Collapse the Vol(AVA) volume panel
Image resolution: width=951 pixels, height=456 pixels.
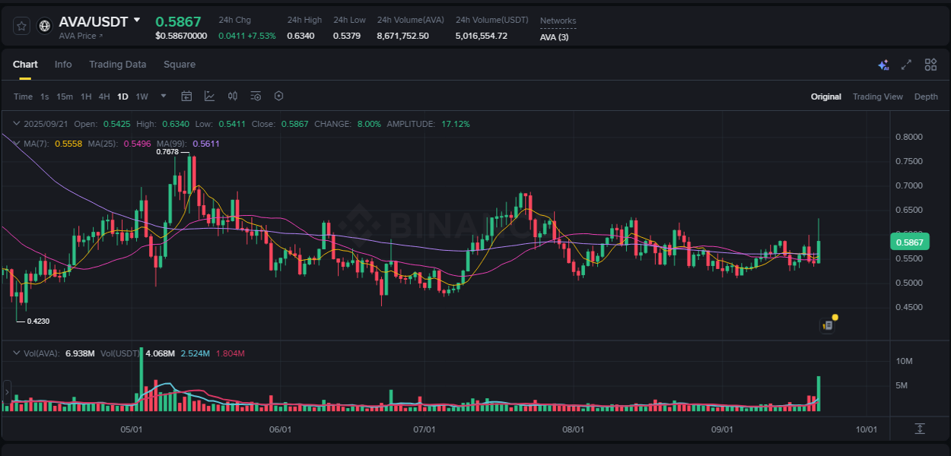point(15,353)
